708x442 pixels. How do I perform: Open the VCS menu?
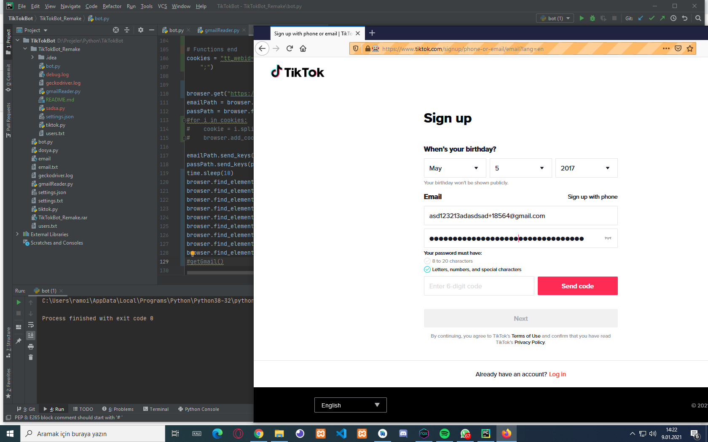pos(162,6)
